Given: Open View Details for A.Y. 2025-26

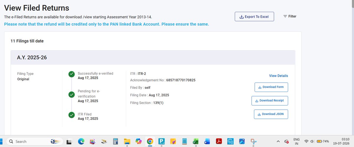Looking at the screenshot, I should [x=278, y=76].
